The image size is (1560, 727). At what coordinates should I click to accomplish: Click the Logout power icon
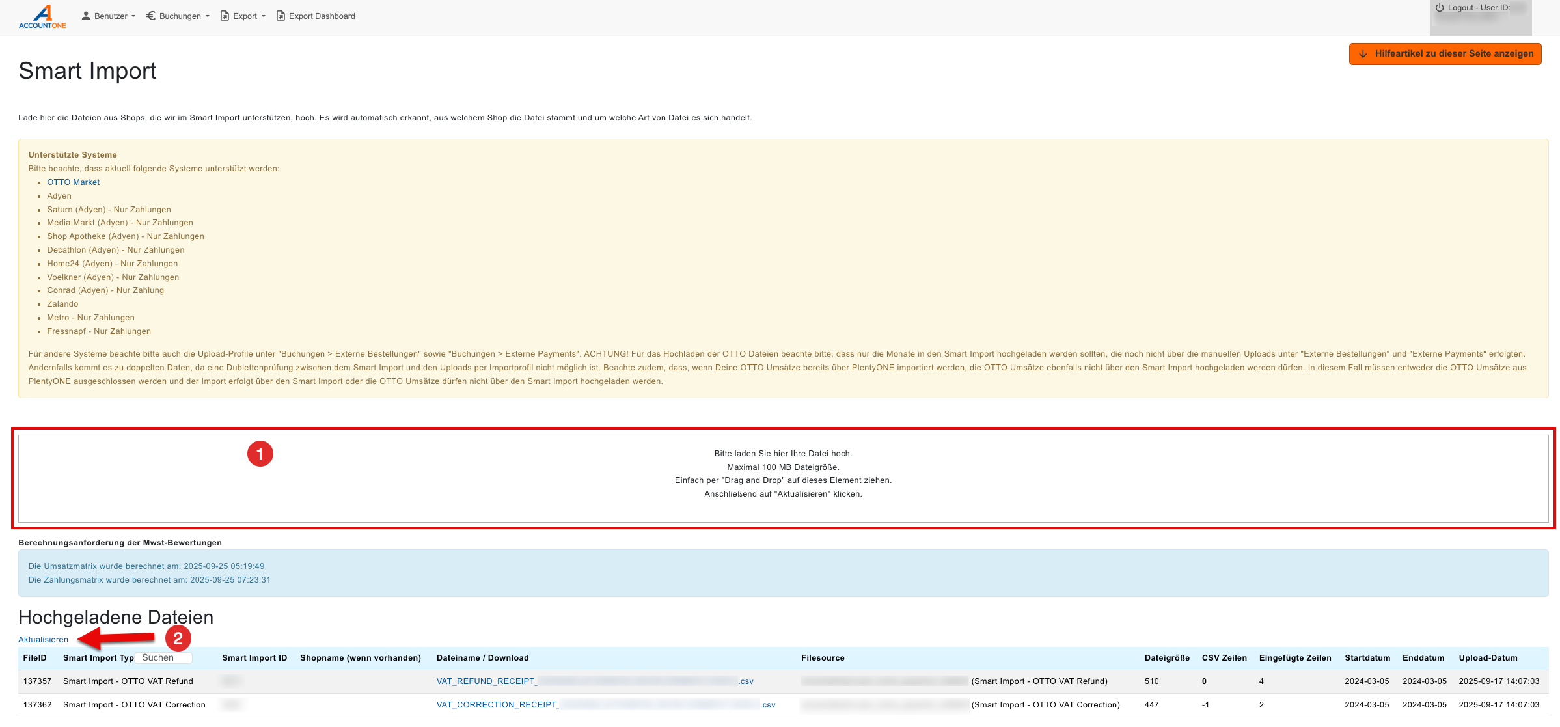[1440, 8]
